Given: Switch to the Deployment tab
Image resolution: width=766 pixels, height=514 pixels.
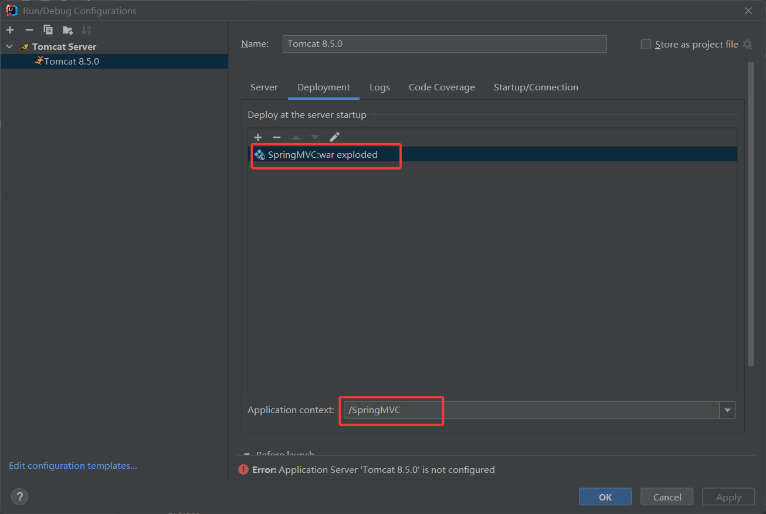Looking at the screenshot, I should point(324,87).
